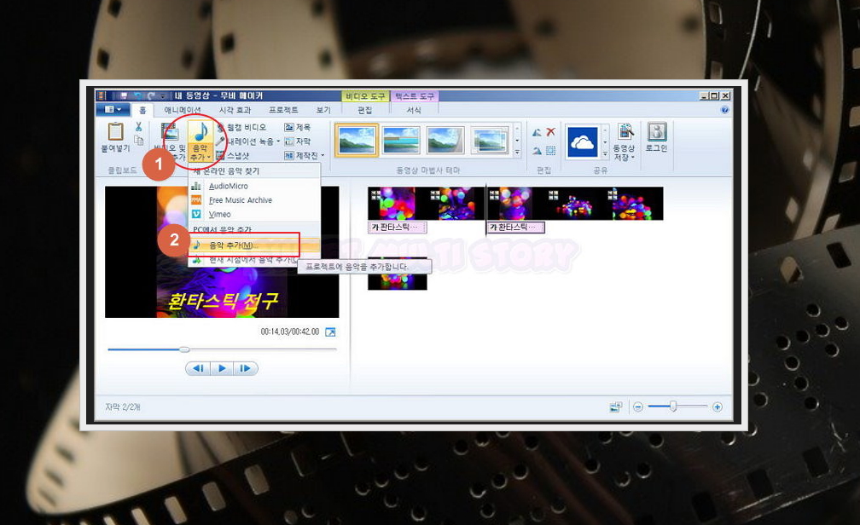This screenshot has height=525, width=860.
Task: Click the next frame button
Action: tap(245, 368)
